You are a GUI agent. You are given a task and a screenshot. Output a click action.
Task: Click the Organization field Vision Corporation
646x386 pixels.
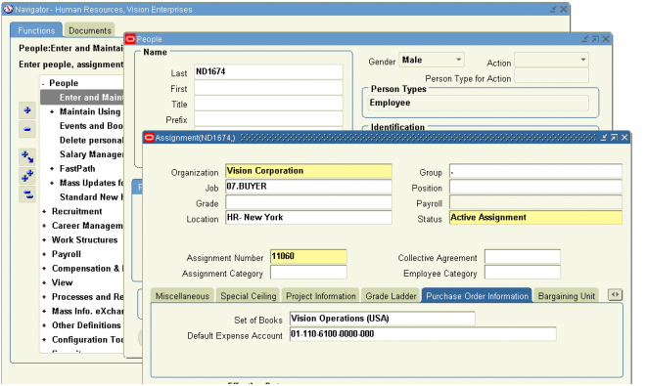308,171
